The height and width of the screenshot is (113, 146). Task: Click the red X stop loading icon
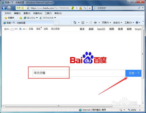click(90, 8)
